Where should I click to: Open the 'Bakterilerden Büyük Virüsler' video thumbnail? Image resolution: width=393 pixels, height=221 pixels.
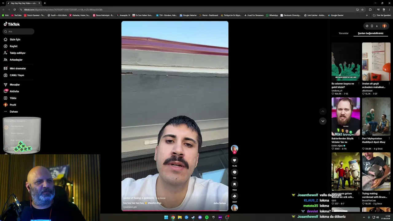point(346,117)
